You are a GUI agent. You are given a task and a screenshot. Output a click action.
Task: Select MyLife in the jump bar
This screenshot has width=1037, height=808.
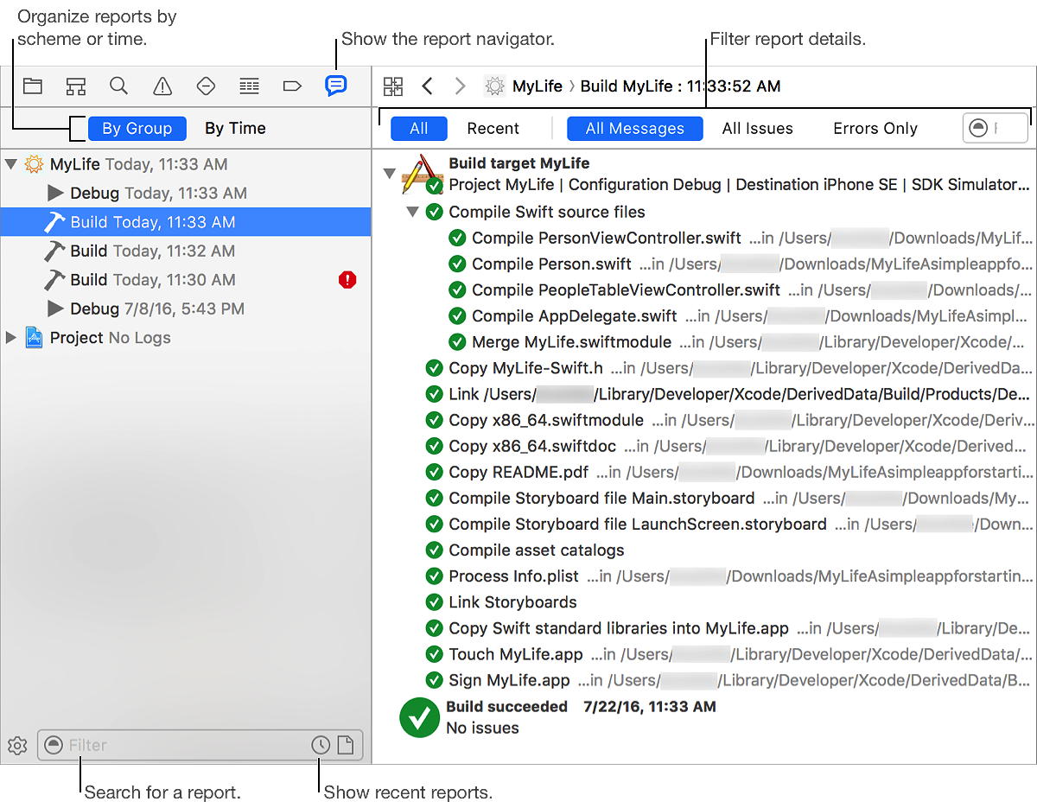(538, 86)
